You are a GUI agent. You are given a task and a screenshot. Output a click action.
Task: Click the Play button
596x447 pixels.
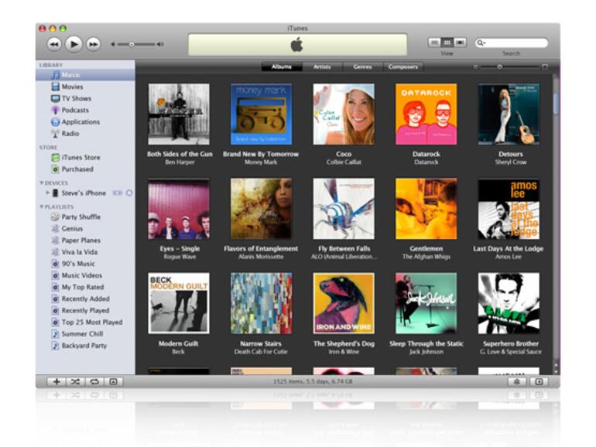coord(74,44)
